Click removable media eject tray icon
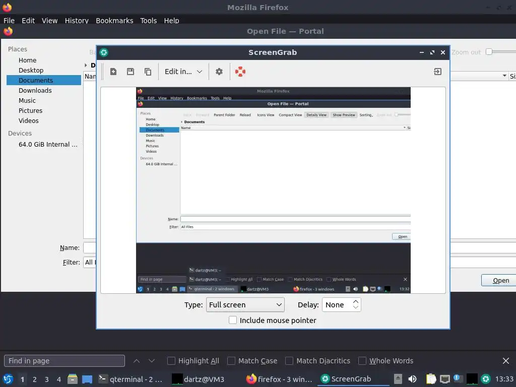 tap(398, 379)
